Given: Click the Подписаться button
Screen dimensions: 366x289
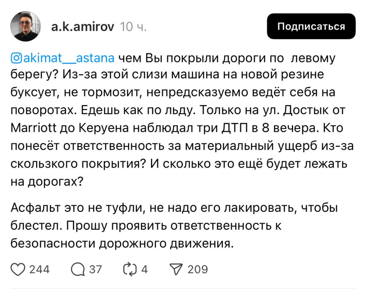Looking at the screenshot, I should tap(311, 26).
